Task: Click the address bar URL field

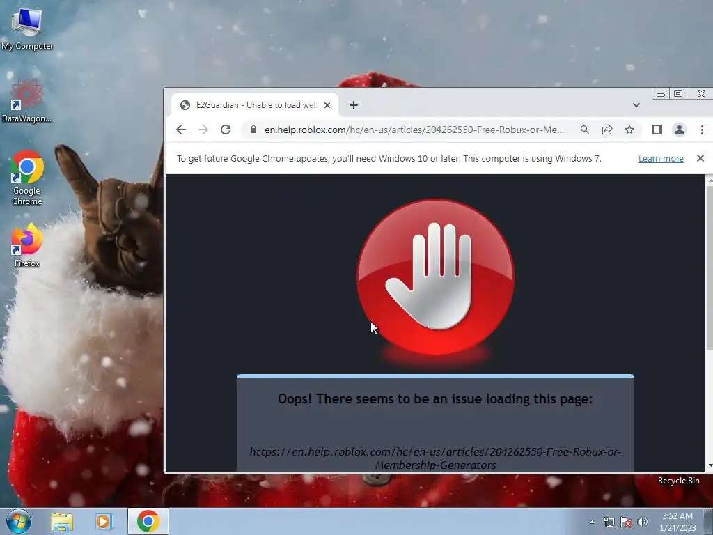Action: tap(414, 130)
